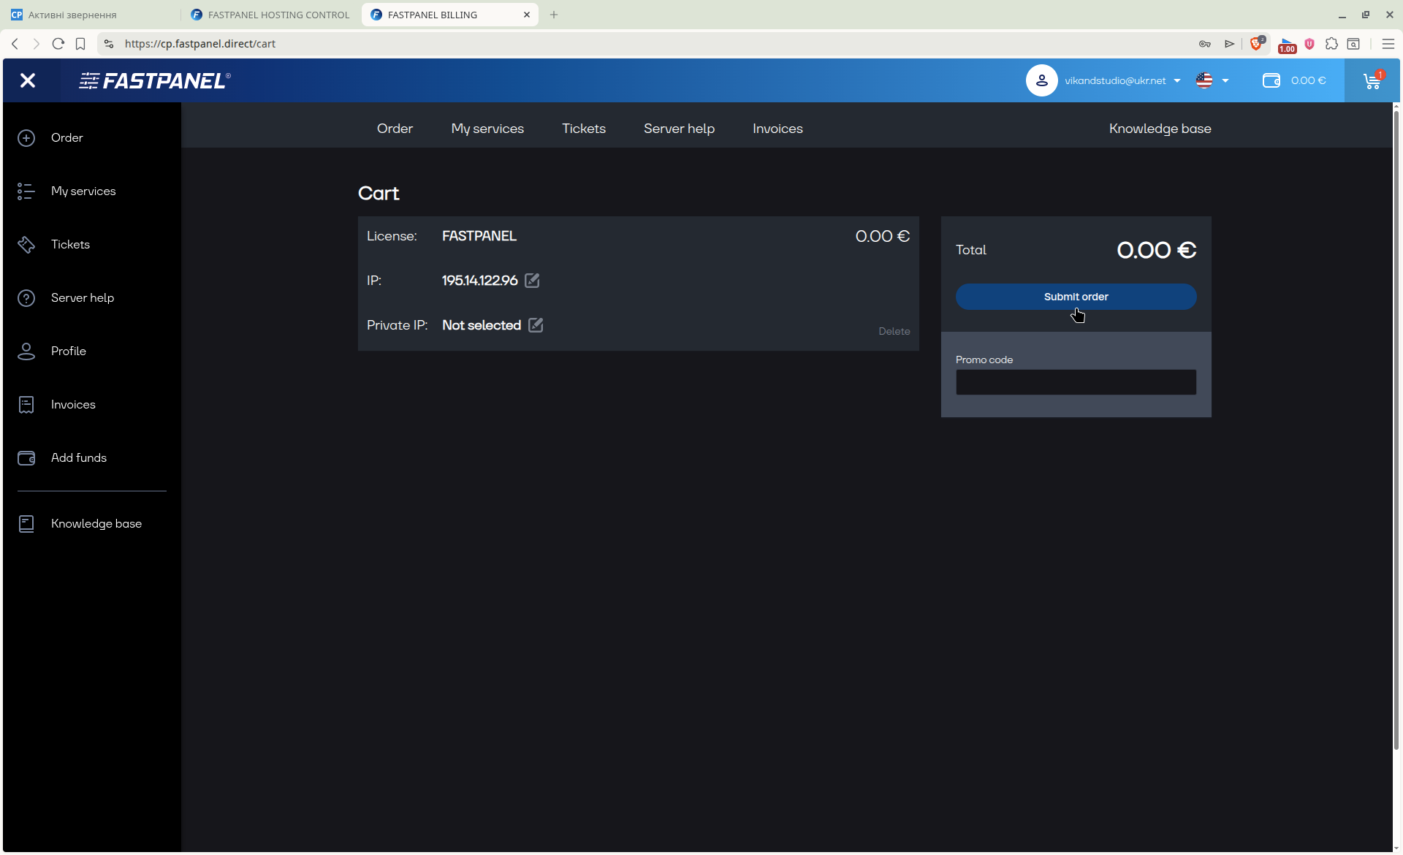Click the Knowledge base book icon in sidebar
1403x855 pixels.
coord(26,524)
